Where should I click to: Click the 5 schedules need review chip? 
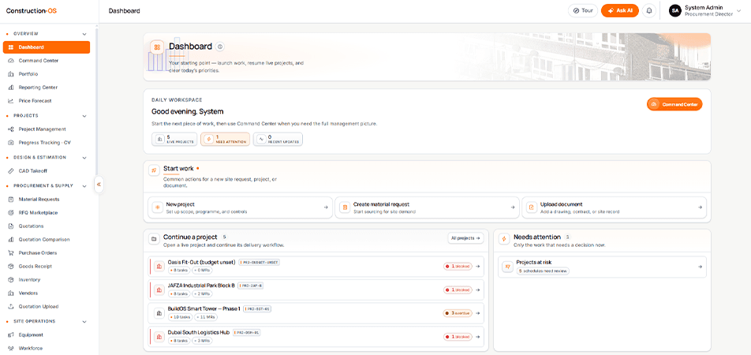[x=543, y=271]
